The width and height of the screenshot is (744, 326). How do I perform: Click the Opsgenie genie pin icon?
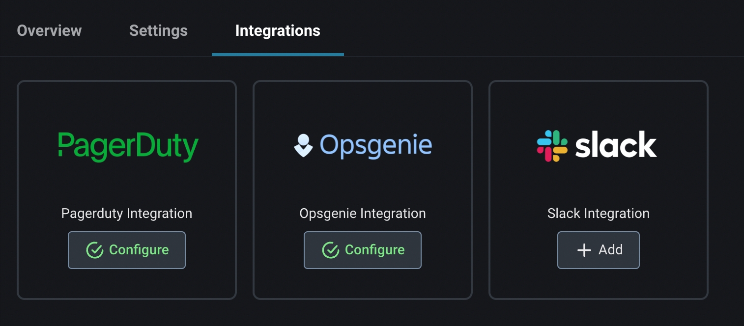tap(303, 145)
